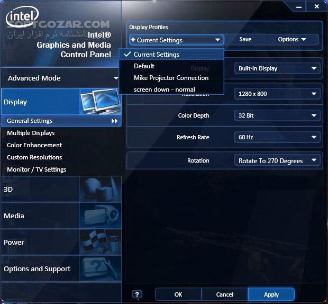328x304 pixels.
Task: Select General Settings sub-item
Action: (x=61, y=121)
